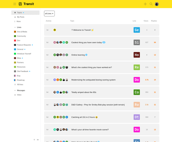Select Topics in the sidebar
The width and height of the screenshot is (172, 142).
click(19, 12)
